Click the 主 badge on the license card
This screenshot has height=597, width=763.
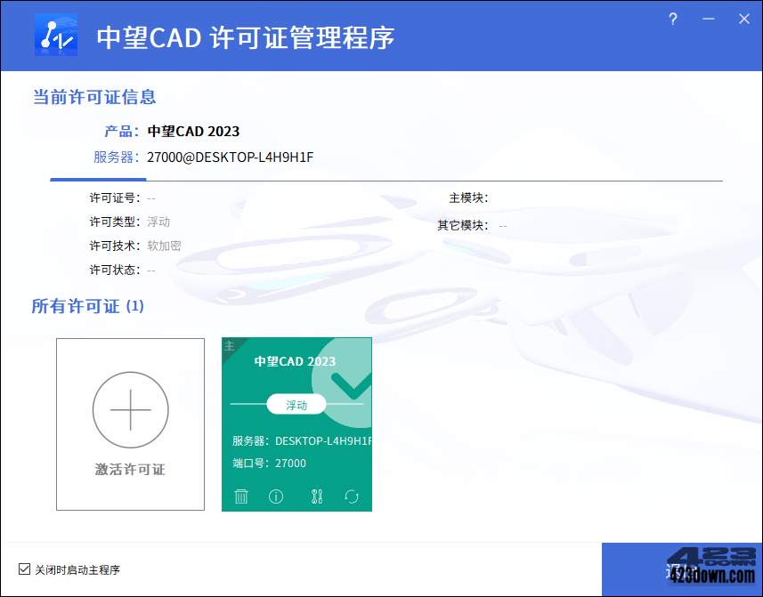(x=230, y=345)
